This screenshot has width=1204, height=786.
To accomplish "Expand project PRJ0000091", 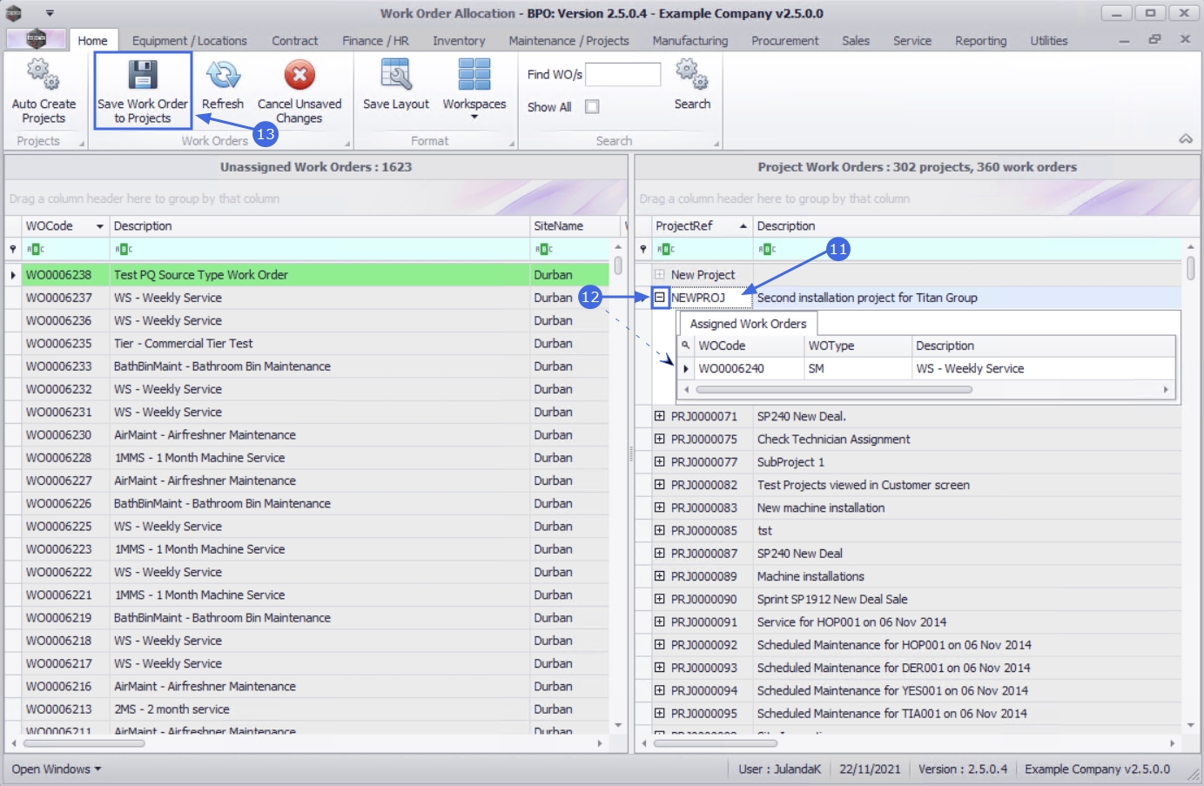I will [660, 621].
